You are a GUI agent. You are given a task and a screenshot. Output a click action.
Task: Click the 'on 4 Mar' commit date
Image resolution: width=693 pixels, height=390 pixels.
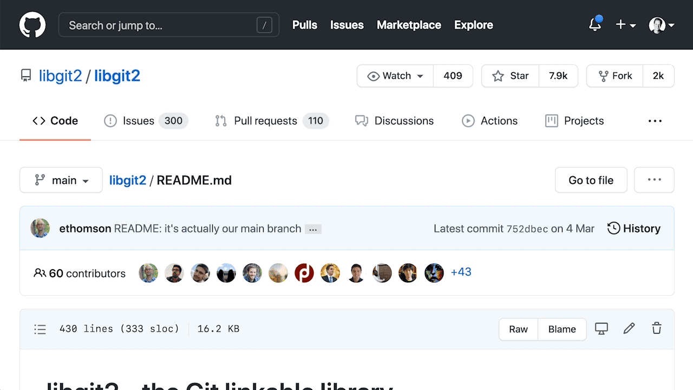(x=573, y=229)
